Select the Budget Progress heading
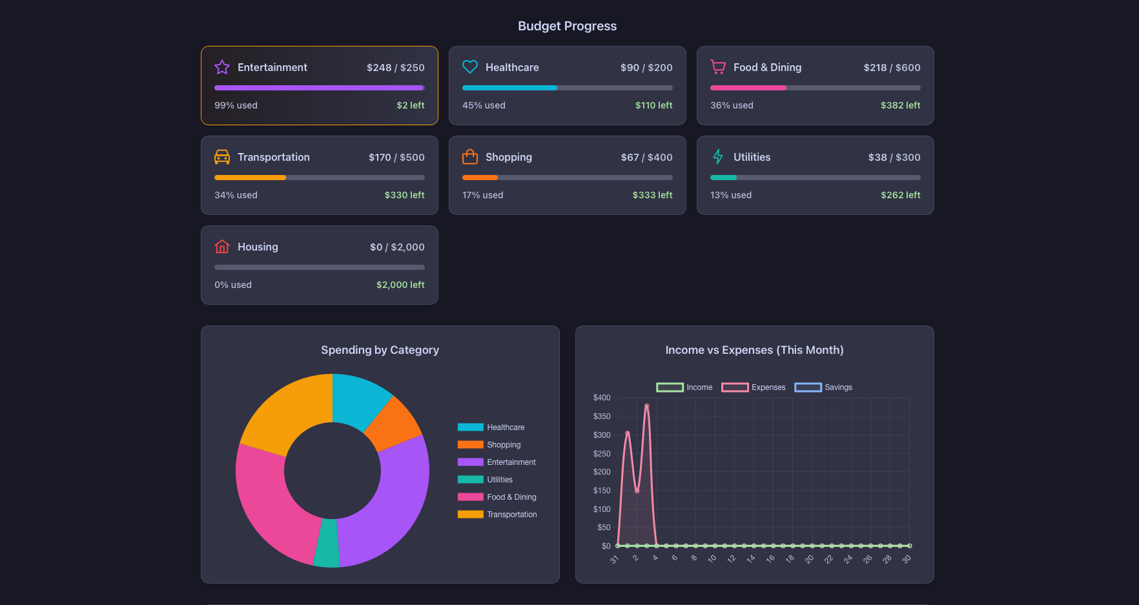The width and height of the screenshot is (1139, 605). [567, 26]
